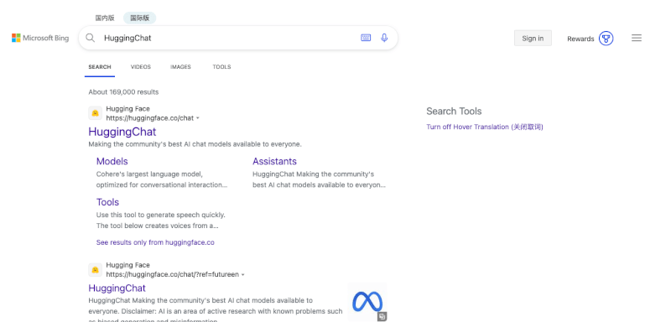671x322 pixels.
Task: Switch to the IMAGES tab
Action: point(180,67)
